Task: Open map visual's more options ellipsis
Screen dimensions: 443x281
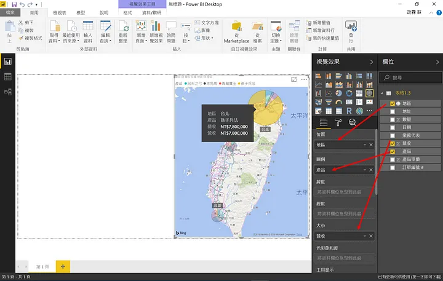Action: tap(304, 79)
